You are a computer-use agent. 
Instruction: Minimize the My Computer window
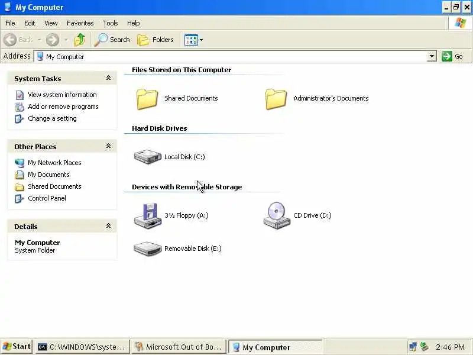pyautogui.click(x=446, y=7)
